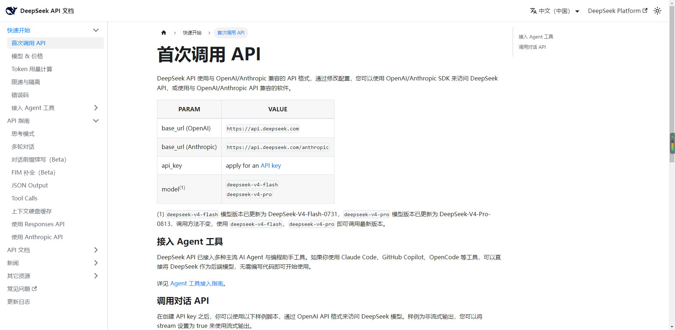Follow the API key link in the table
This screenshot has height=330, width=675.
tap(271, 166)
